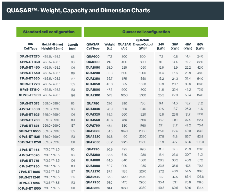The image size is (226, 195).
Task: Click the "QUA1760" cell type
Action: pos(93,126)
